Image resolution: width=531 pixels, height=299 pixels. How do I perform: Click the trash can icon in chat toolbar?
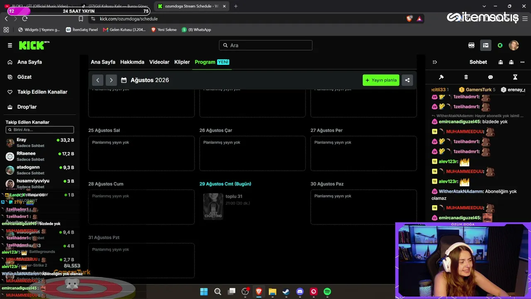coord(466,77)
